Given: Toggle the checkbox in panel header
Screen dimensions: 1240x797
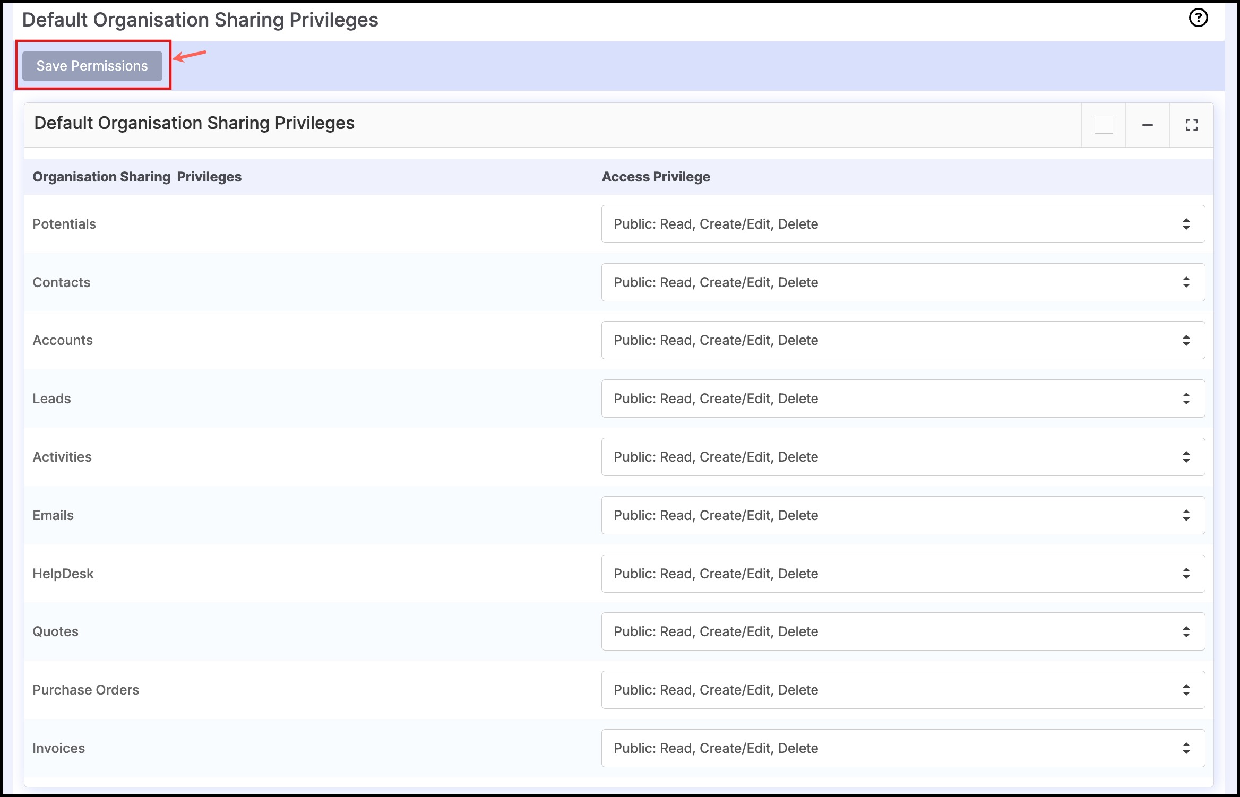Looking at the screenshot, I should (x=1104, y=125).
